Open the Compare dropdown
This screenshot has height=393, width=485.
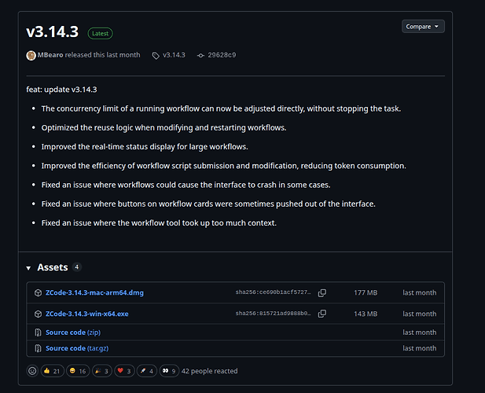coord(423,27)
